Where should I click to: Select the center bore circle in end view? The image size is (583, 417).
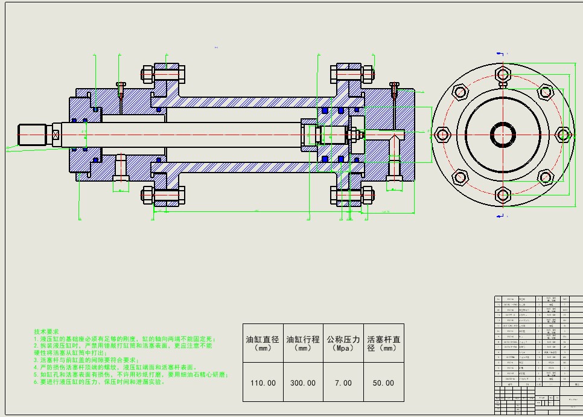pyautogui.click(x=503, y=135)
